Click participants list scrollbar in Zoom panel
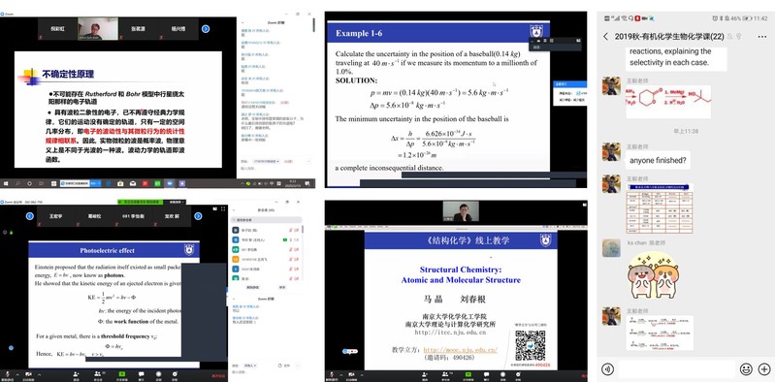 [x=303, y=231]
